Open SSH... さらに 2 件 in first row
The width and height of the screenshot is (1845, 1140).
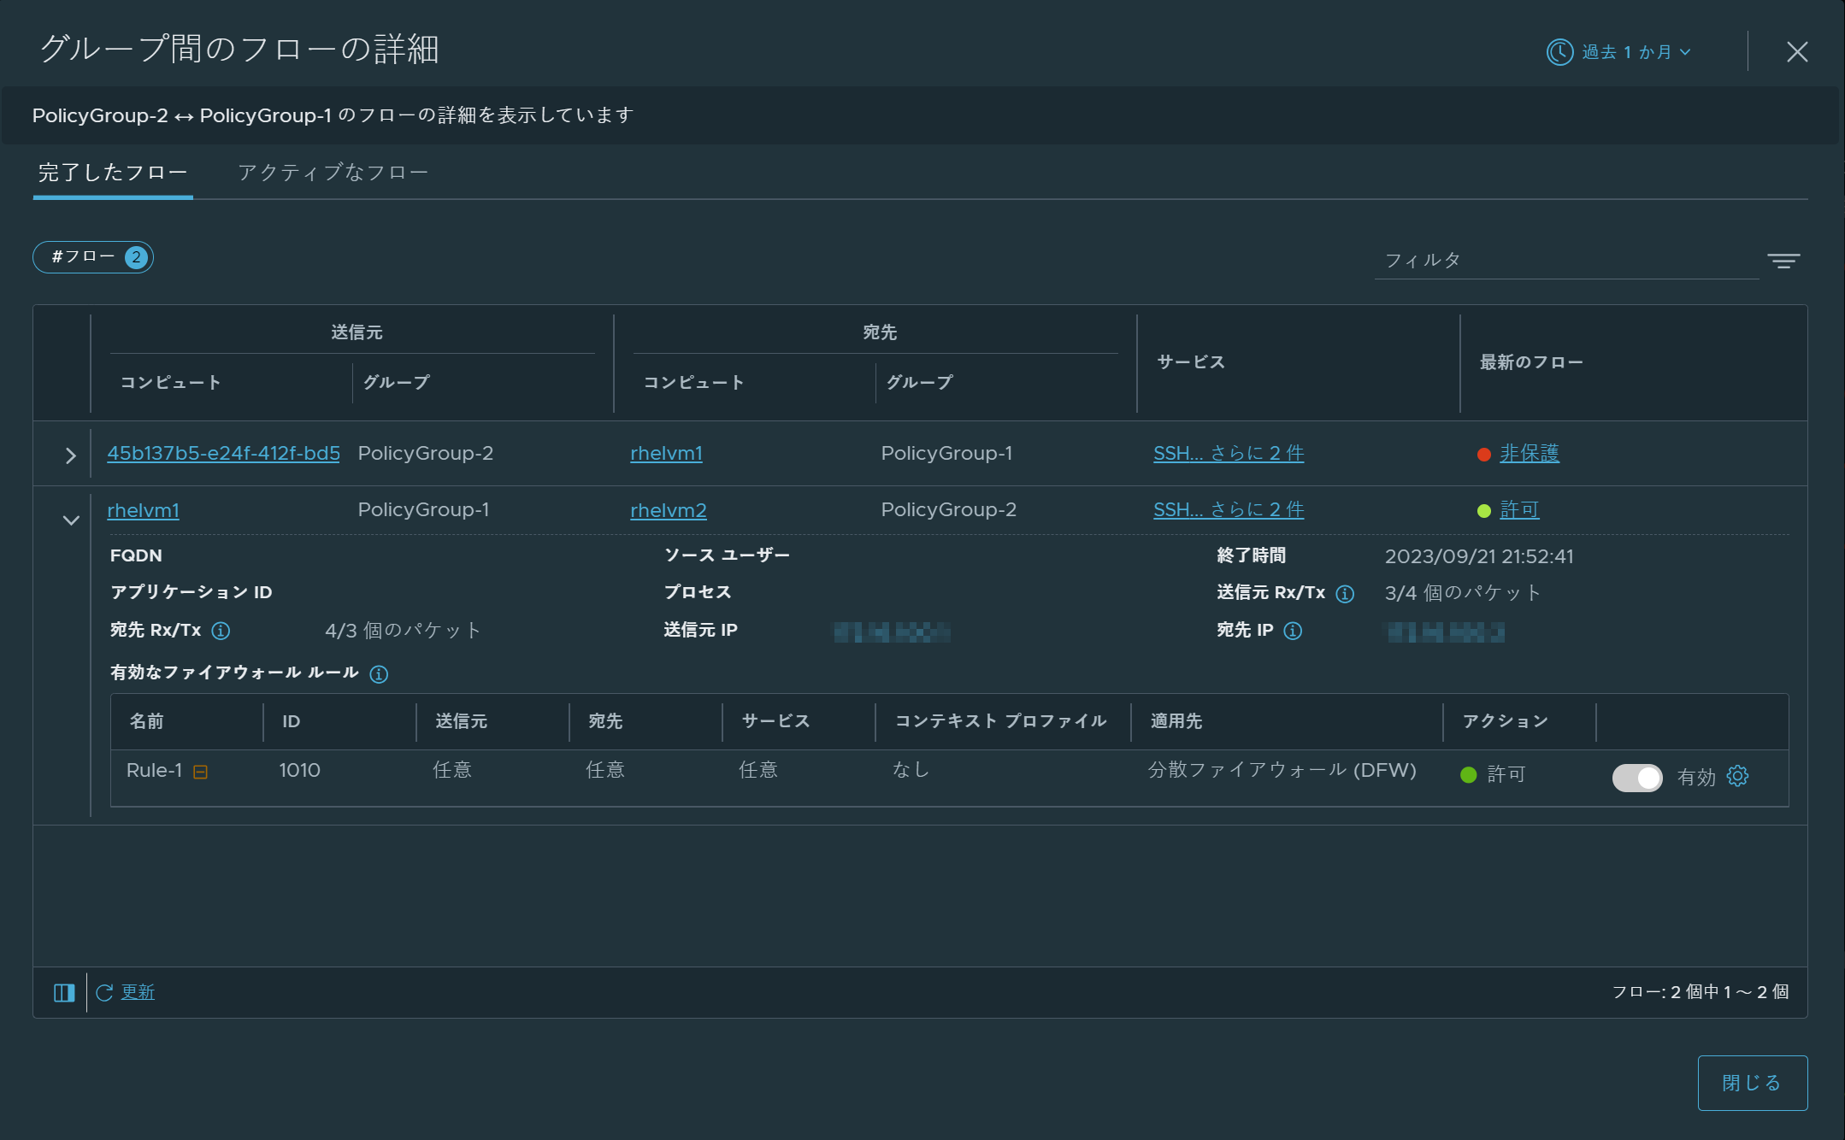point(1229,453)
